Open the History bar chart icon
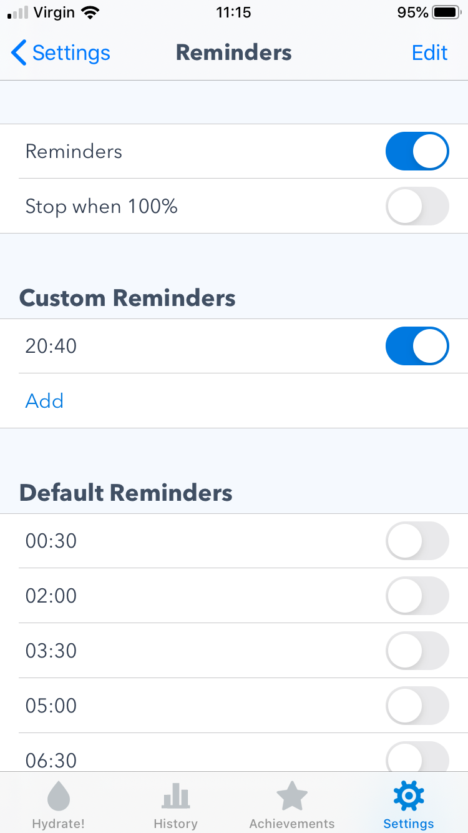Screen dimensions: 468x833 pos(175,797)
